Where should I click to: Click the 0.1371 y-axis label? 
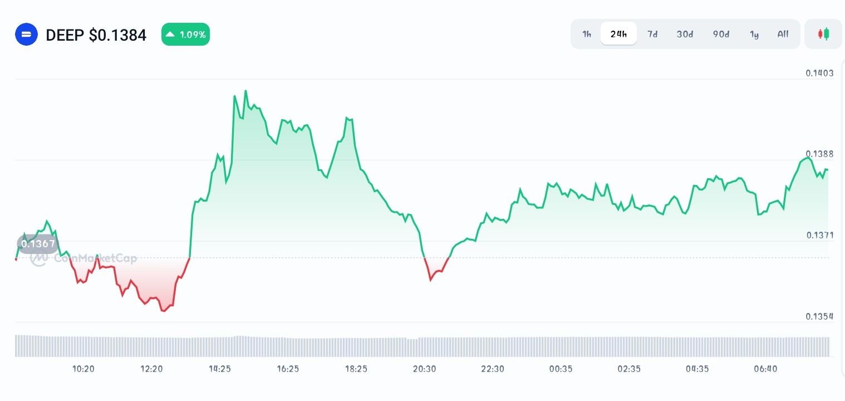pos(820,235)
